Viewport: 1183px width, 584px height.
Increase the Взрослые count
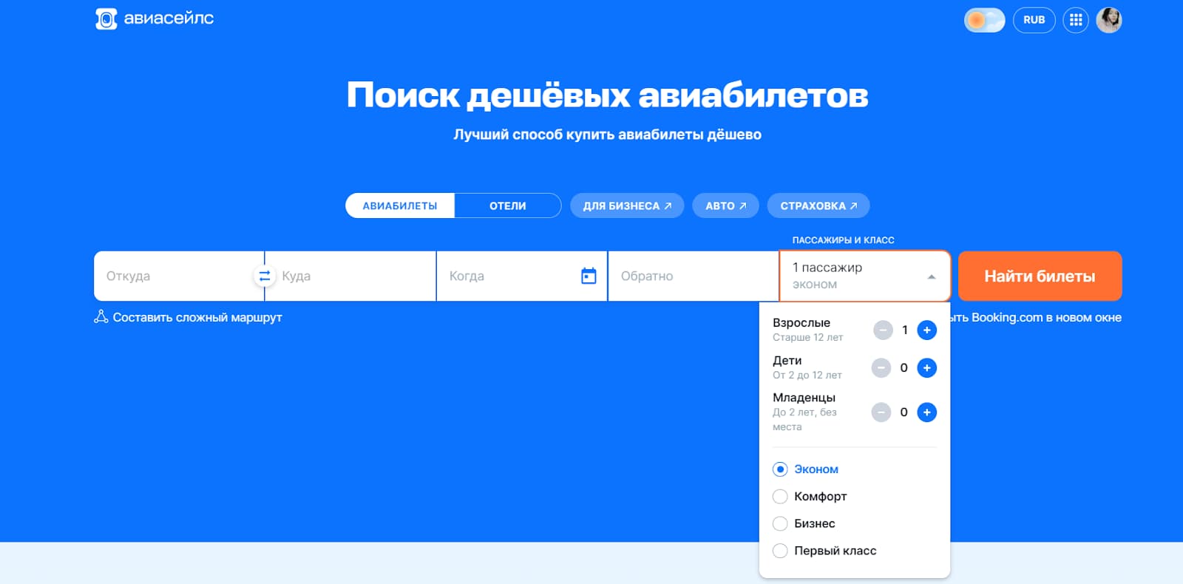926,330
